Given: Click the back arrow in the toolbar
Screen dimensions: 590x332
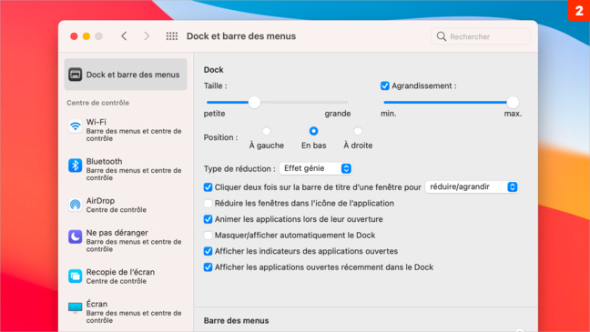Looking at the screenshot, I should click(x=124, y=36).
